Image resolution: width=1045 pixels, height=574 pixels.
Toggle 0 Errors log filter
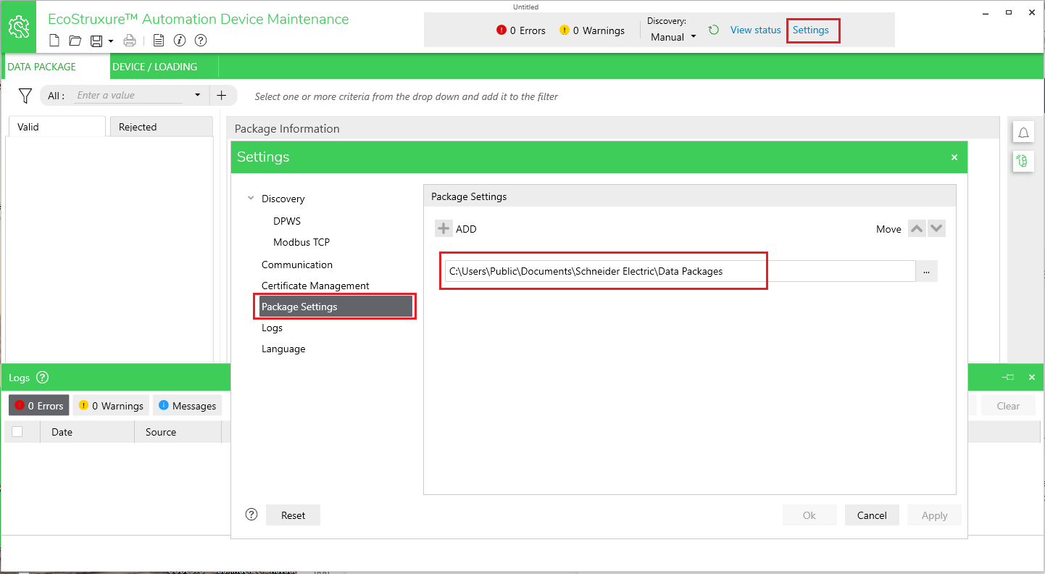[x=39, y=406]
